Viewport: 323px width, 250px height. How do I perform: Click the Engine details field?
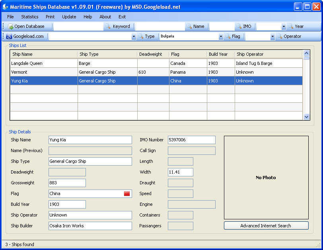click(x=192, y=204)
